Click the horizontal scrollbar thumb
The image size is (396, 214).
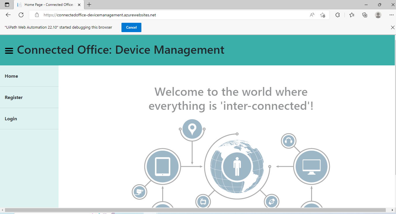[x=195, y=210]
